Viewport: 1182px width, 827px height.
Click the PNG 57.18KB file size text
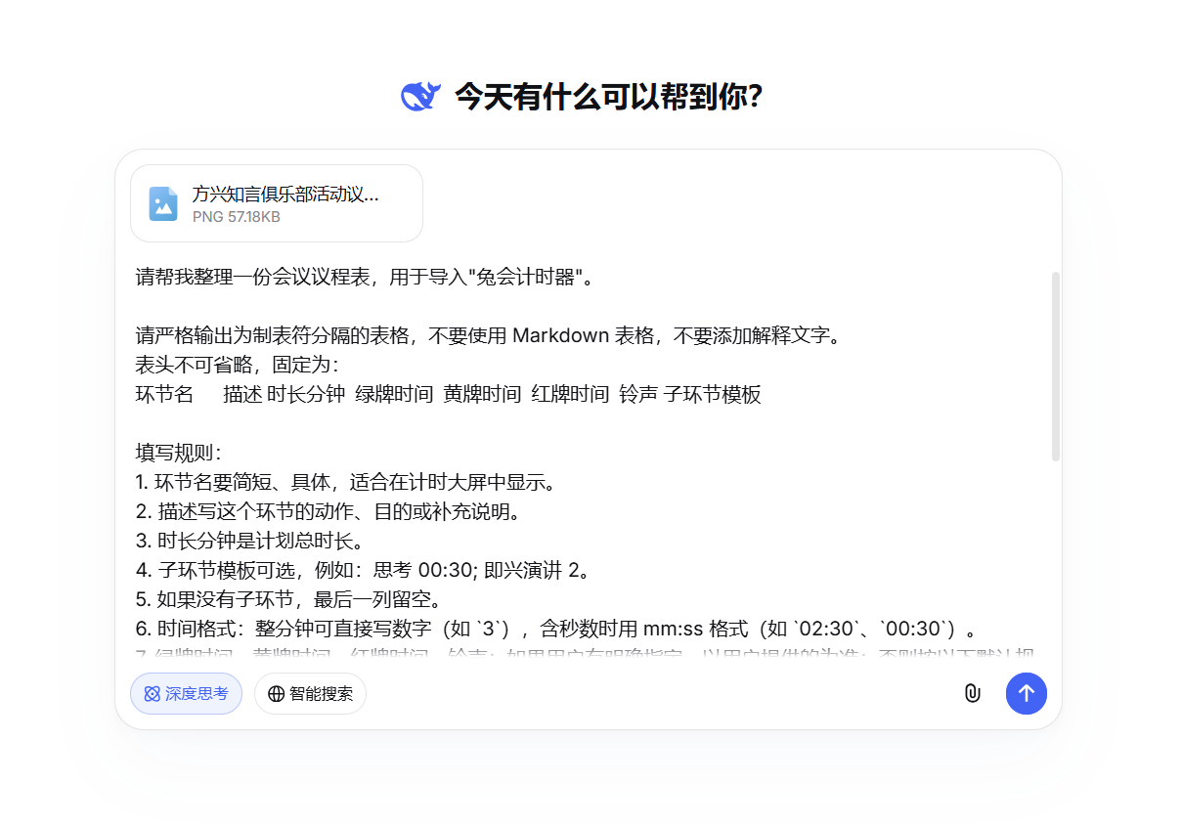[x=237, y=217]
